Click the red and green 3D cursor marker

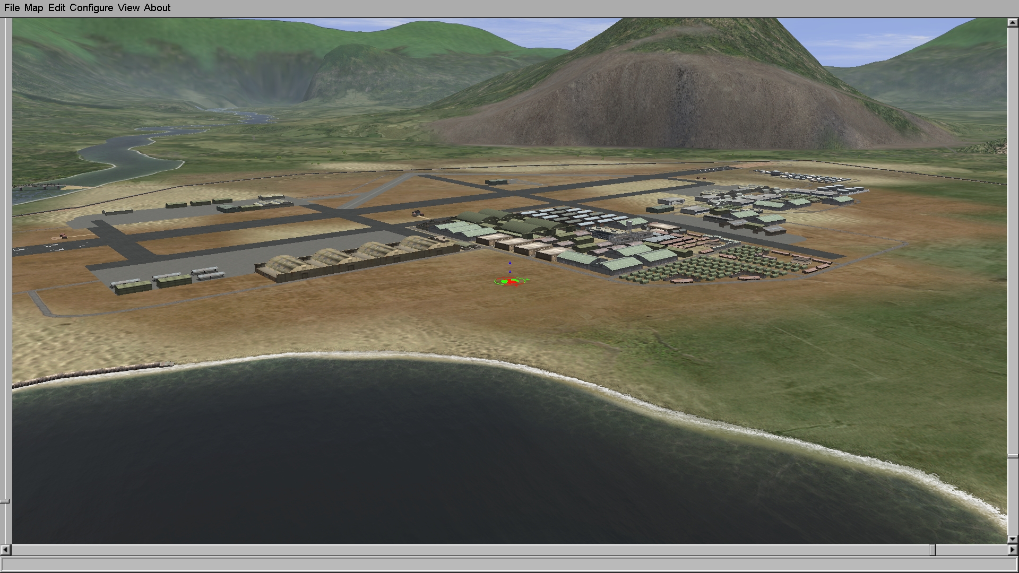coord(511,282)
